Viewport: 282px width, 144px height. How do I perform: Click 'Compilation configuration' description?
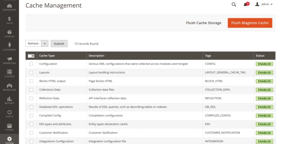coord(106,115)
